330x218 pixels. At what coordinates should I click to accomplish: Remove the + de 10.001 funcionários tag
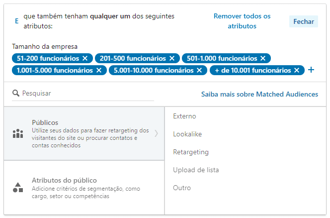point(297,70)
